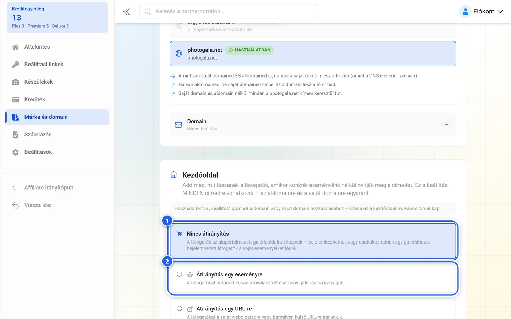Click the Beállítási linkek key icon

click(16, 65)
